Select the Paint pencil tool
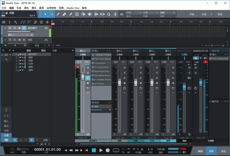This screenshot has height=156, width=230. [71, 14]
